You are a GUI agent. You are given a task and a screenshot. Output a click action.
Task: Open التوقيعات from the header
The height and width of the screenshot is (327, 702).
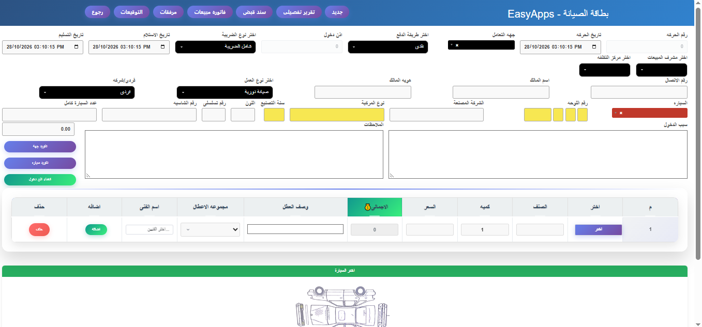pyautogui.click(x=131, y=12)
